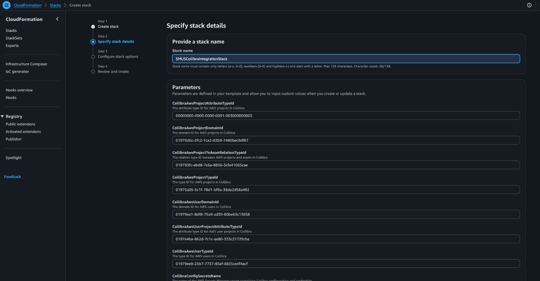Select the Configure stack options step indicator
The height and width of the screenshot is (281, 540).
(93, 57)
